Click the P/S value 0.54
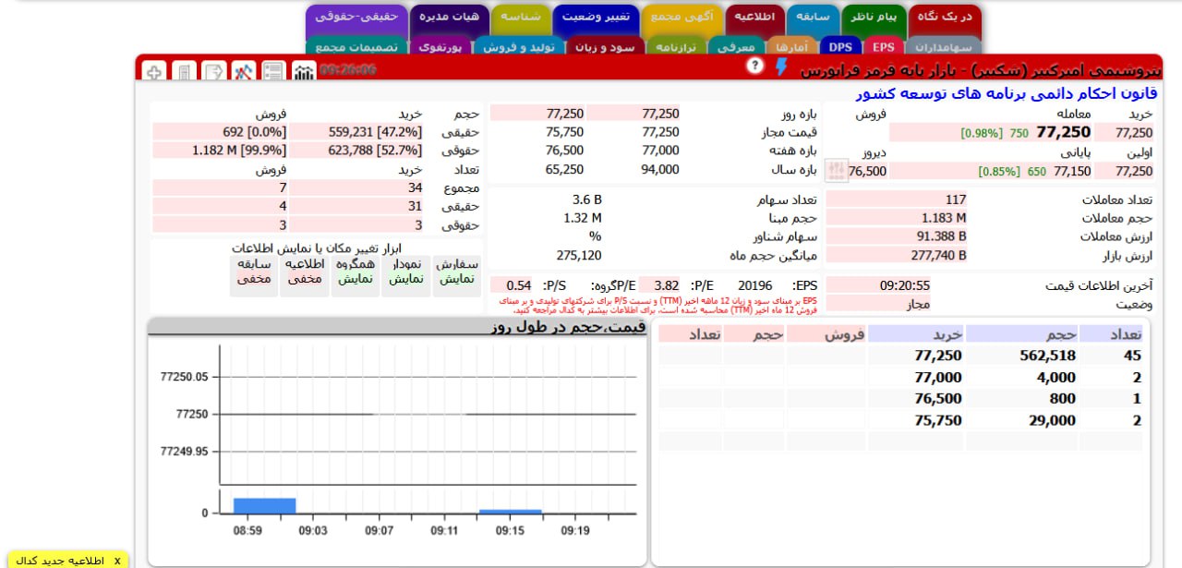 [519, 285]
